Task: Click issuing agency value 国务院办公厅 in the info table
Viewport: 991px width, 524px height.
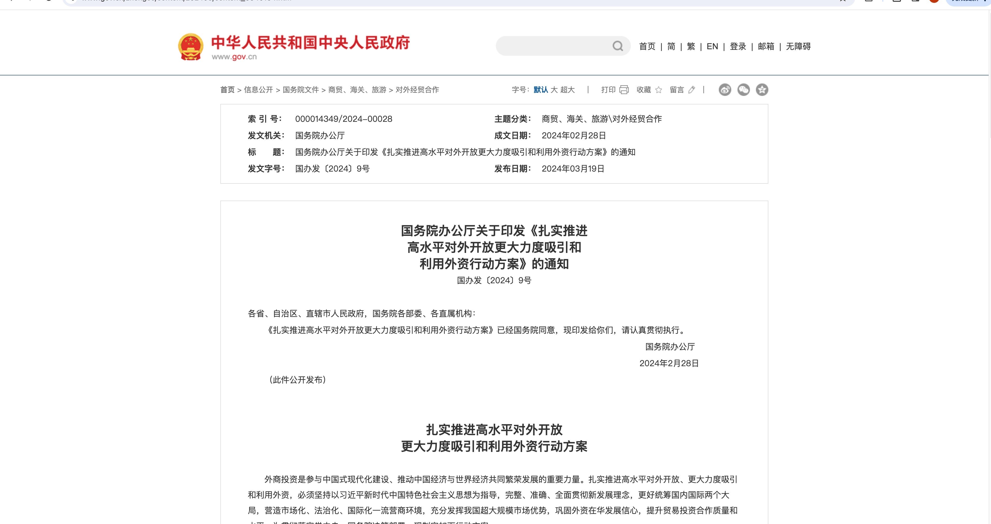Action: [320, 136]
